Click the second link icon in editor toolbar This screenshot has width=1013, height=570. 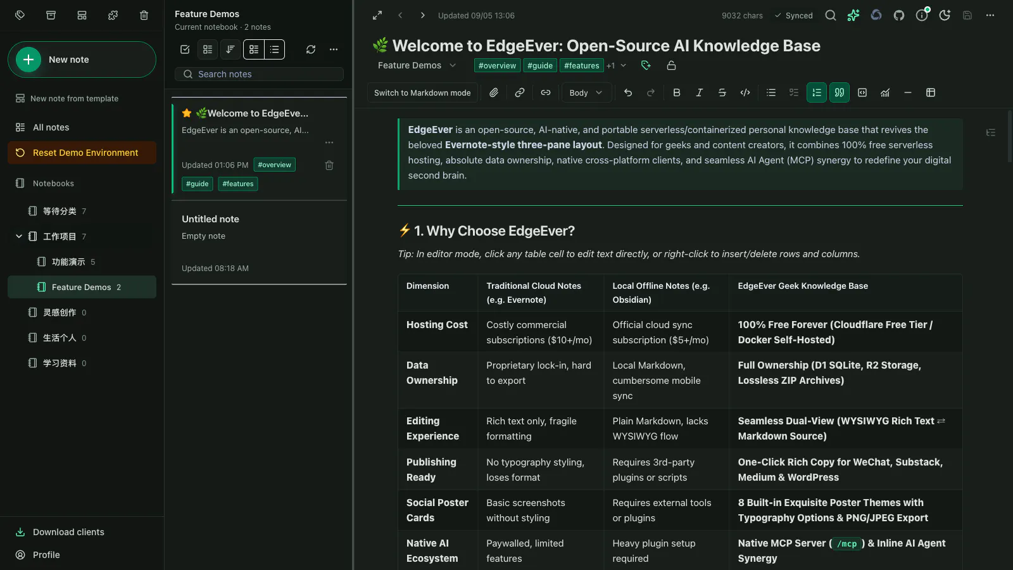(x=546, y=92)
